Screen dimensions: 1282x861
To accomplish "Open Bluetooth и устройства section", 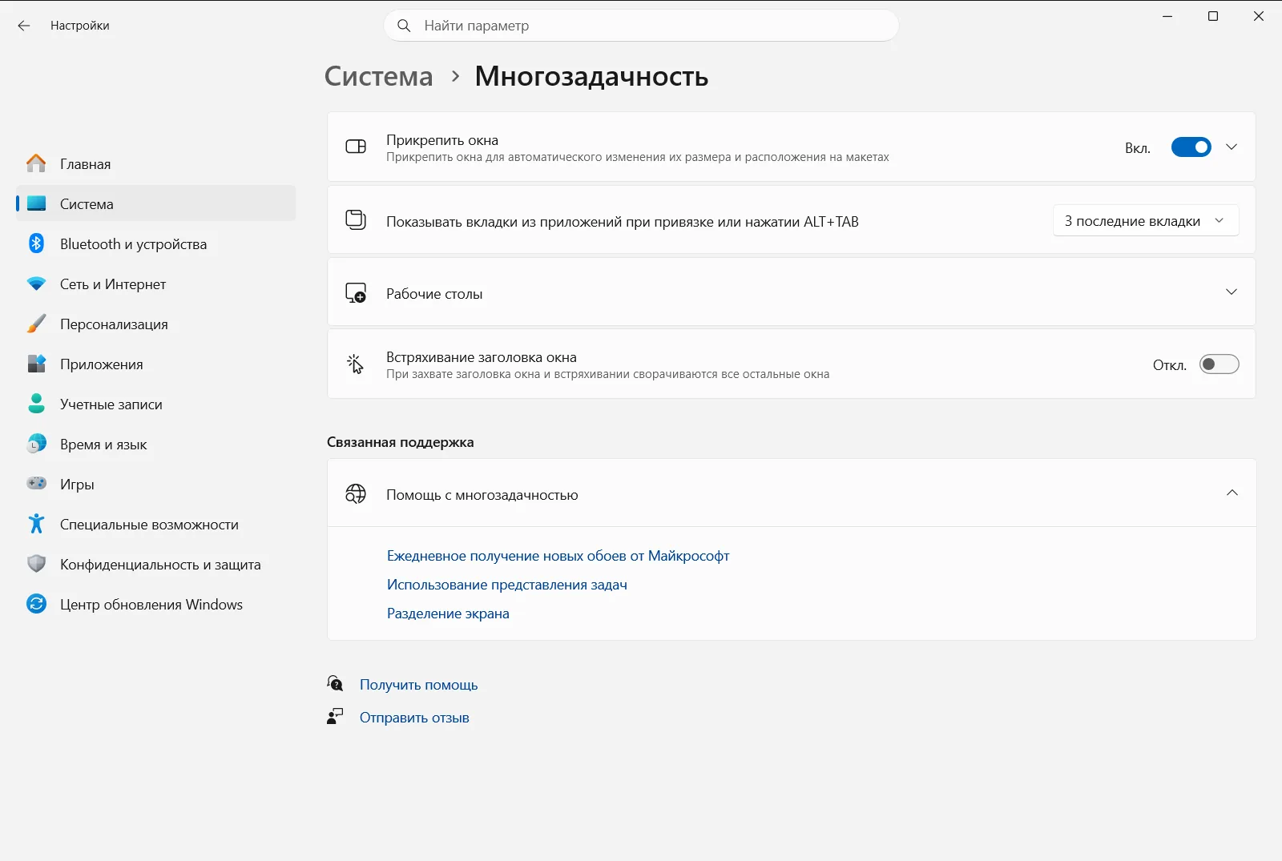I will [156, 243].
